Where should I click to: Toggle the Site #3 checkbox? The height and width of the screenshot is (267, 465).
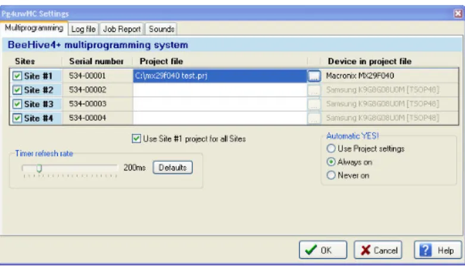[17, 104]
